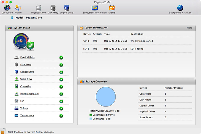Click green check status for Power Supply Unit

61,94
